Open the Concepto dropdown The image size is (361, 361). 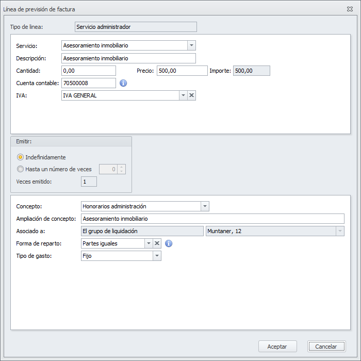205,206
